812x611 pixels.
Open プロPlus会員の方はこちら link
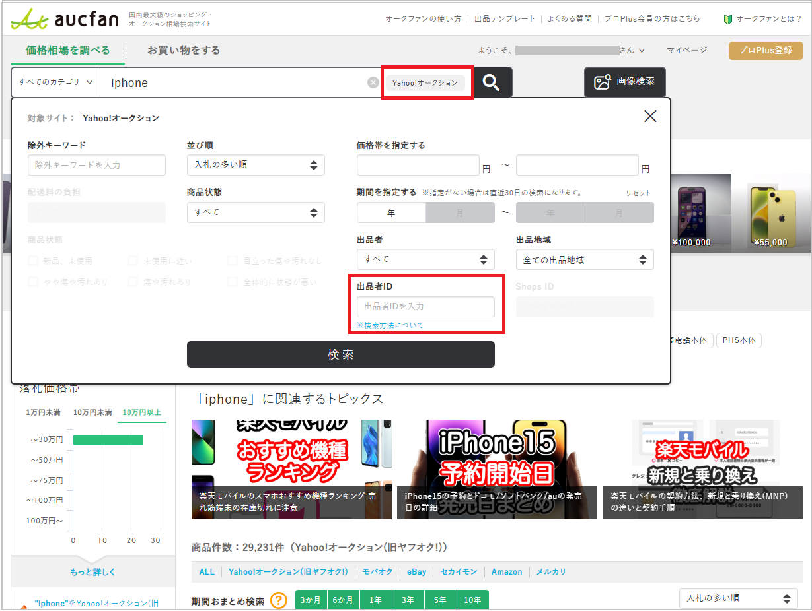coord(652,19)
